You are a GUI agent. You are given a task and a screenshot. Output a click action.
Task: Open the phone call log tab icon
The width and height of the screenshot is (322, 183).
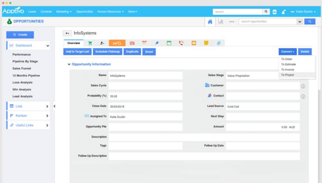181,43
